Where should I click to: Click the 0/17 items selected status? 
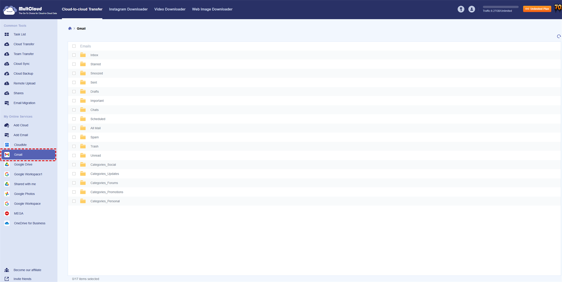(86, 279)
